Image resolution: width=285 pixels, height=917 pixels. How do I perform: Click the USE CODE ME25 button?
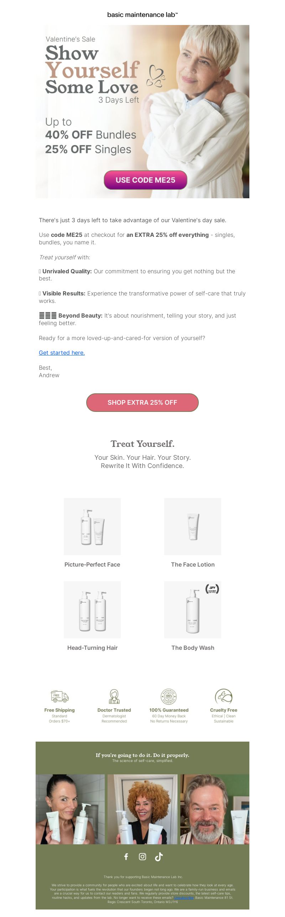145,180
